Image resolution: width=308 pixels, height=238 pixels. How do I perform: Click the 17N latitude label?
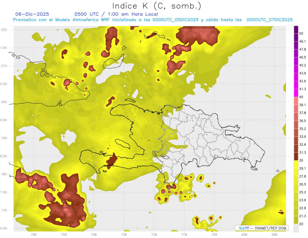[4, 210]
